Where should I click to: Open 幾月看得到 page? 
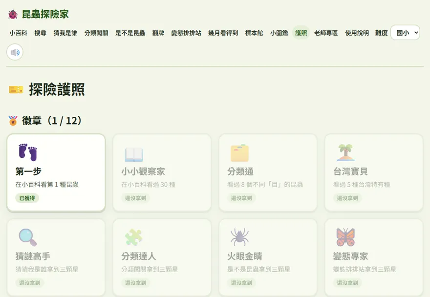pos(223,33)
